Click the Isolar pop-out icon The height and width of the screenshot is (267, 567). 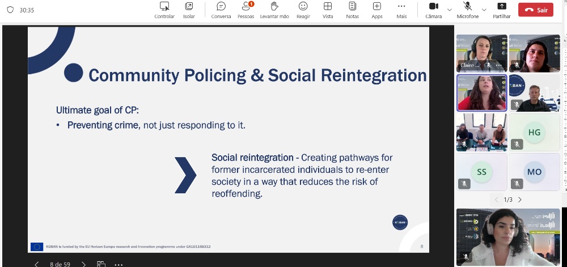coord(189,6)
